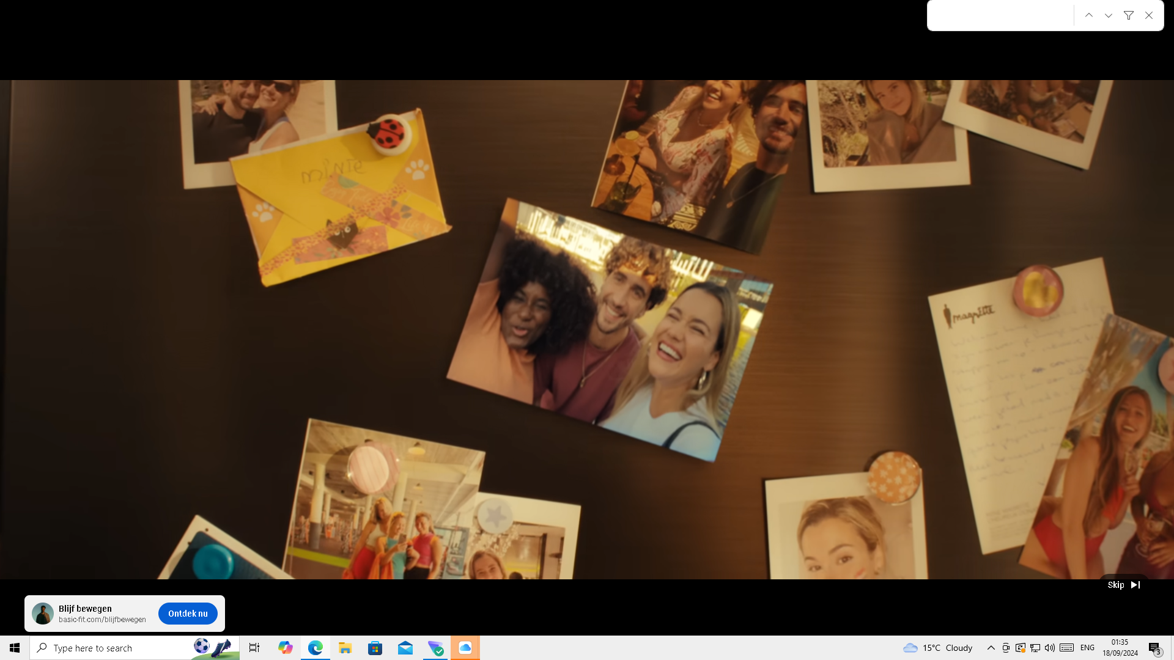Go to next find result
Image resolution: width=1174 pixels, height=660 pixels.
(x=1109, y=15)
